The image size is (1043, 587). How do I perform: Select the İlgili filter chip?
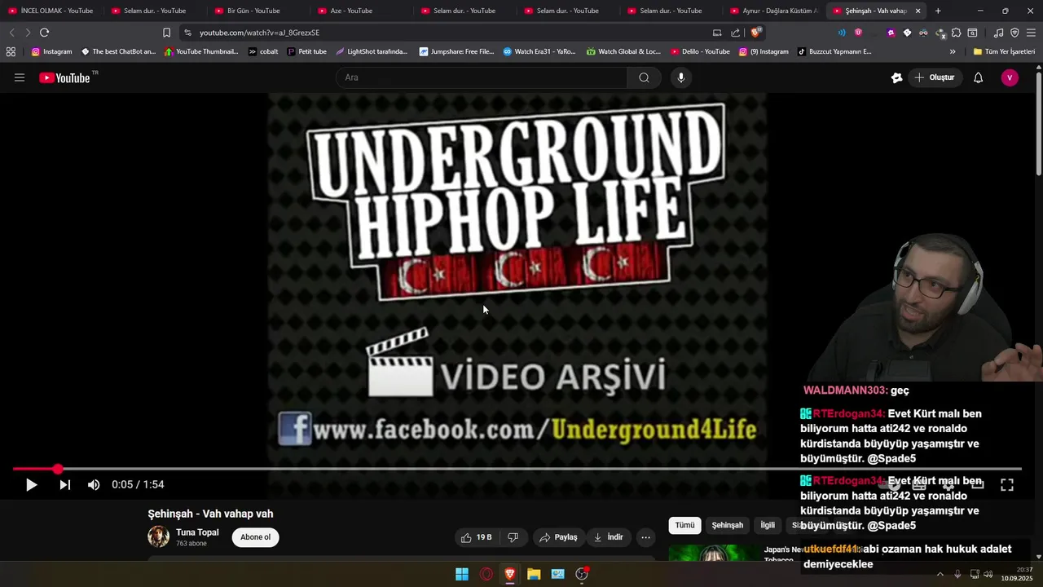768,525
